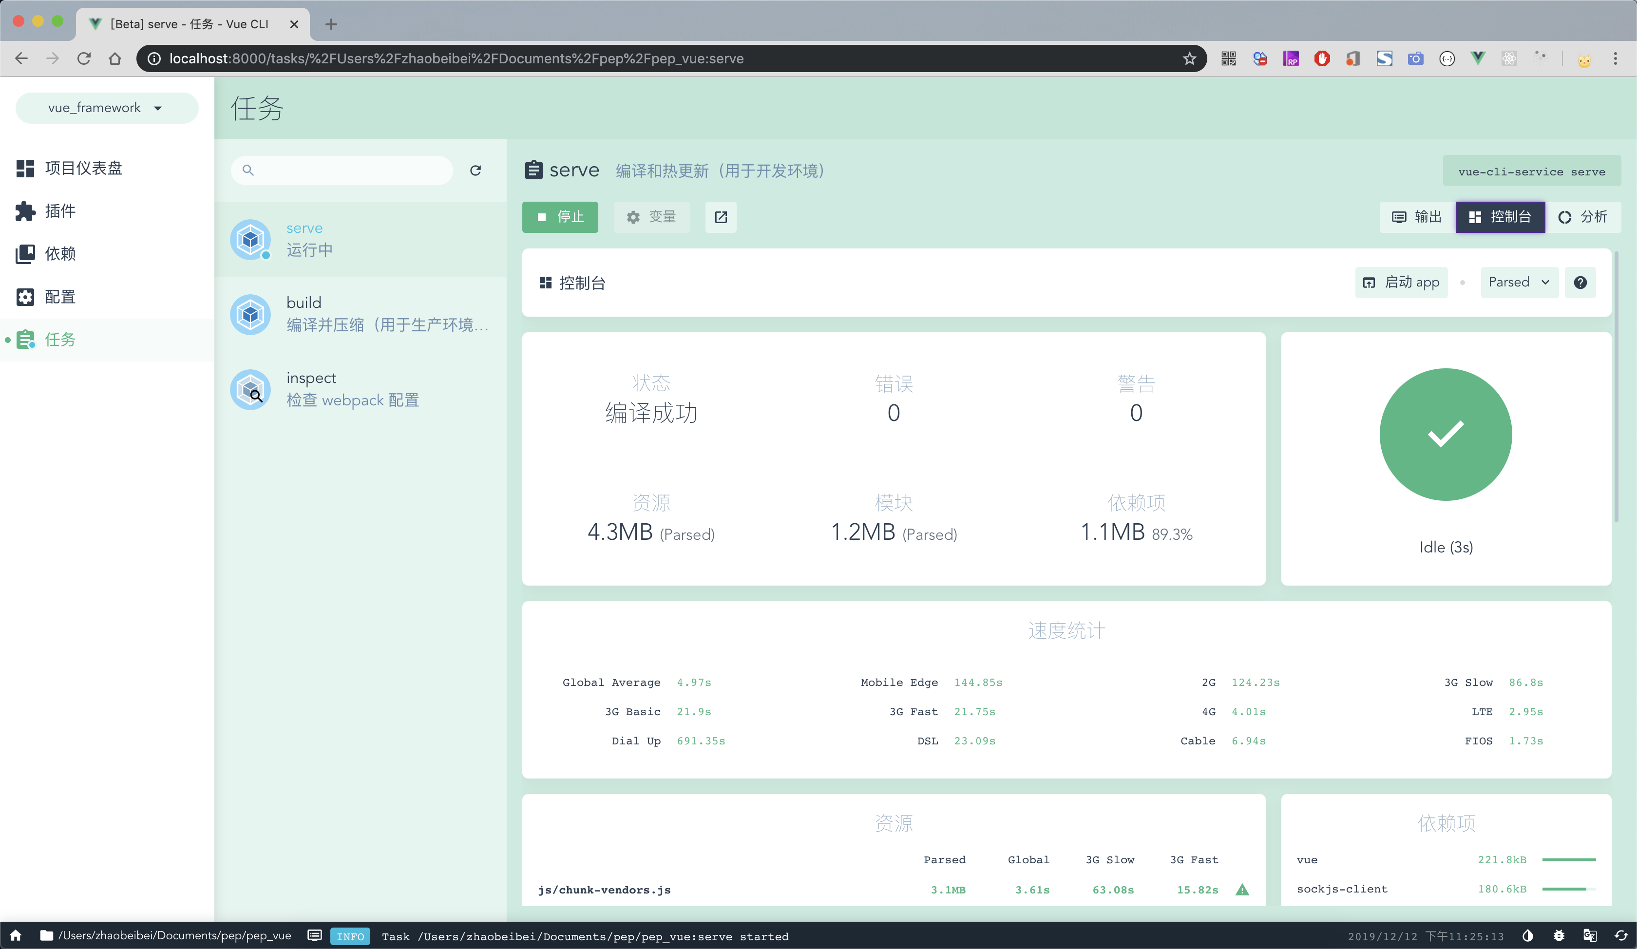Open the QR code extension icon

coord(1228,58)
